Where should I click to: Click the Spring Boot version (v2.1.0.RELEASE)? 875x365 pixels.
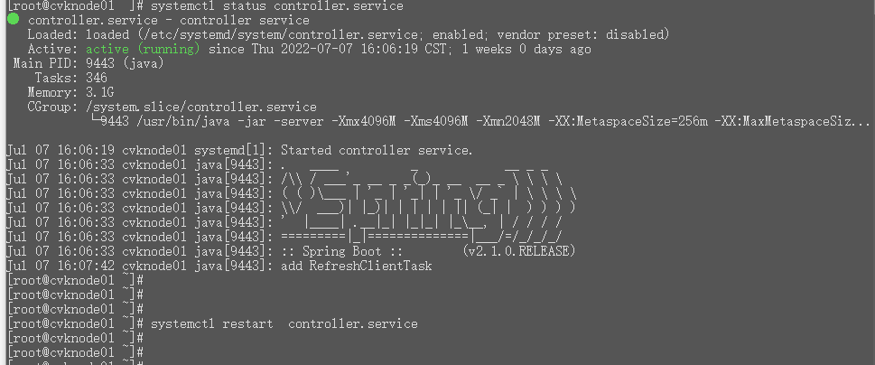pyautogui.click(x=517, y=251)
